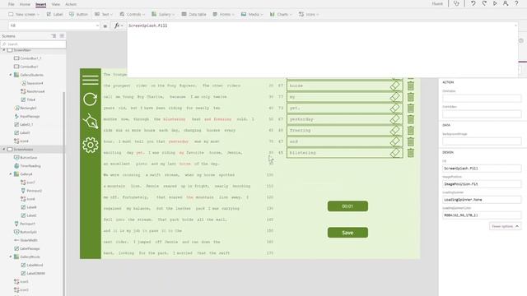This screenshot has height=296, width=527.
Task: Insert a Label control
Action: [x=54, y=15]
